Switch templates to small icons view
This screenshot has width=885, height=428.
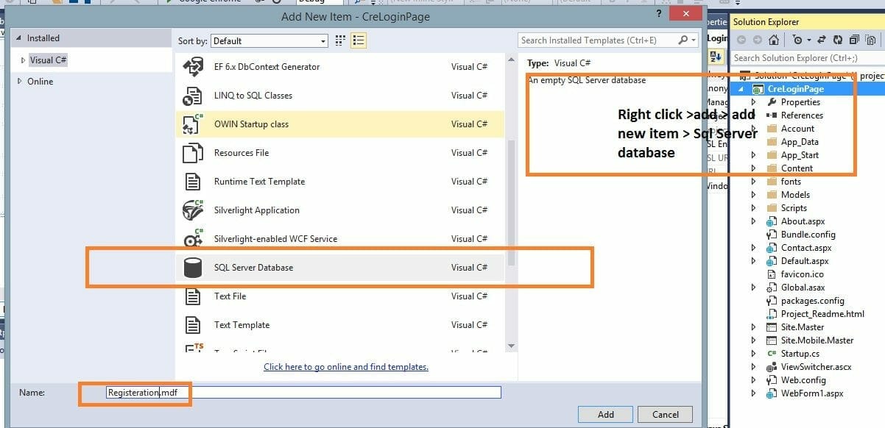tap(340, 40)
